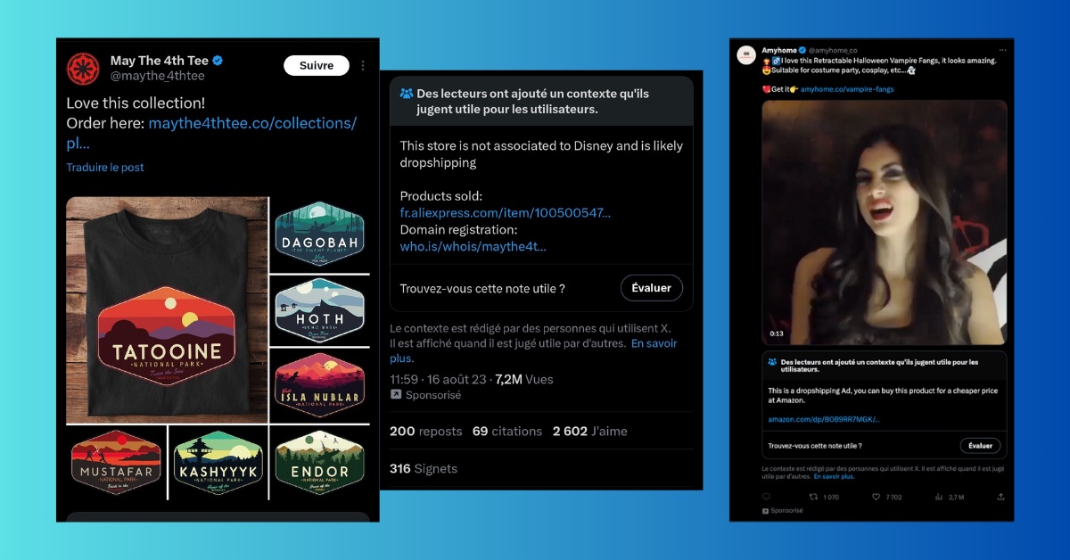Open the Kashyyyk badge image

[218, 462]
